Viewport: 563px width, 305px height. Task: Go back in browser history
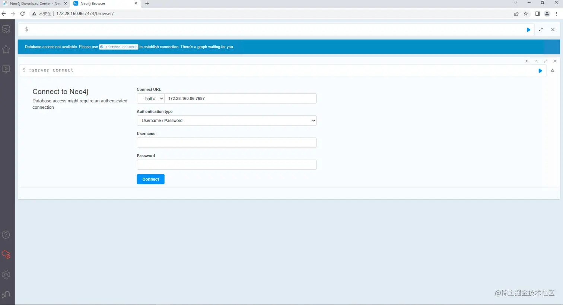pyautogui.click(x=4, y=14)
